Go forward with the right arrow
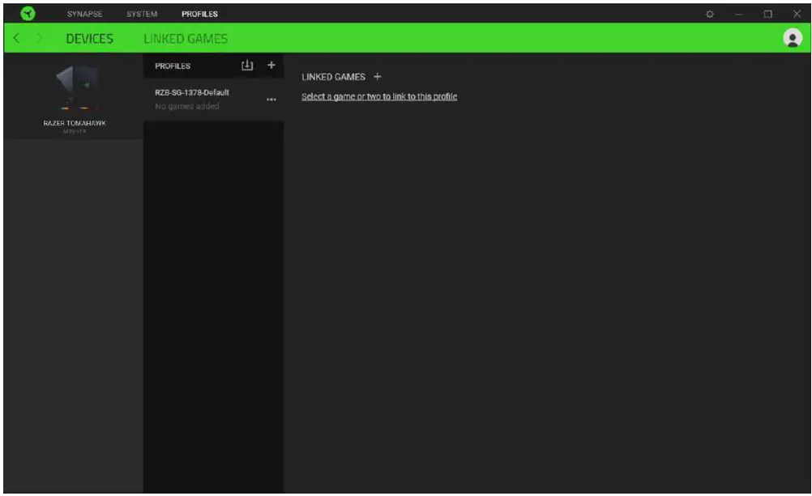Screen dimensions: 812x496 (x=40, y=38)
